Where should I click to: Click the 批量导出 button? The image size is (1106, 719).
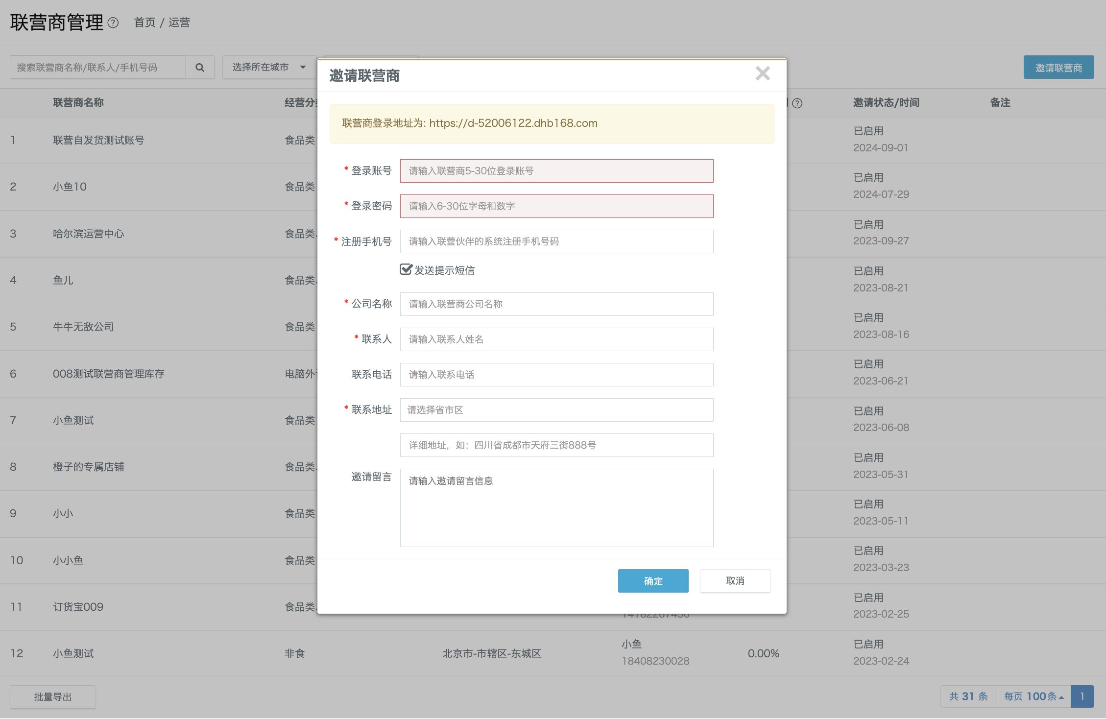click(53, 696)
